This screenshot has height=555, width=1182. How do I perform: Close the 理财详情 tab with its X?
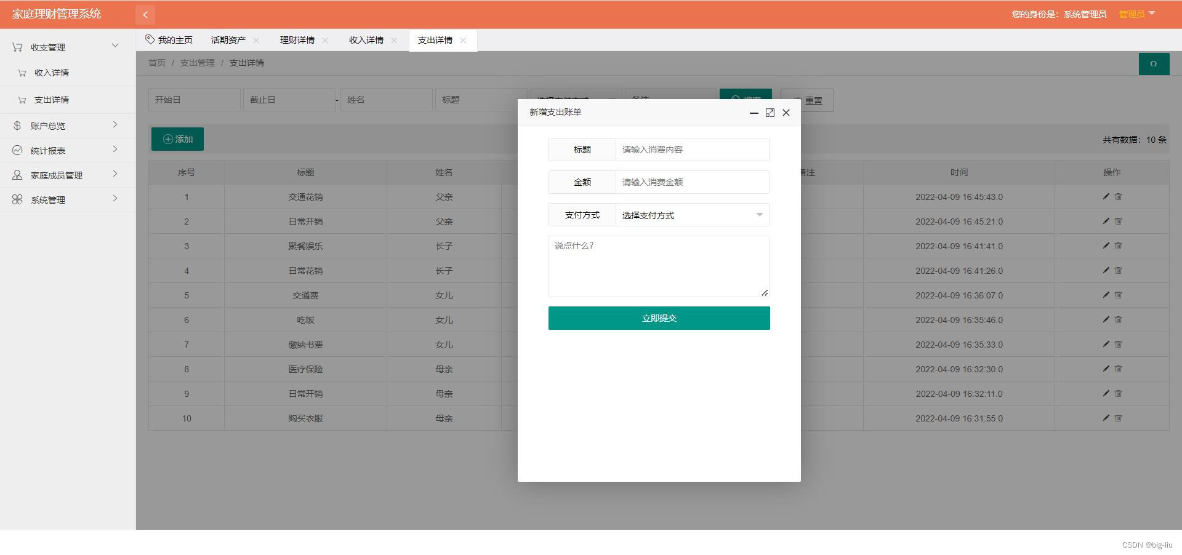point(325,40)
